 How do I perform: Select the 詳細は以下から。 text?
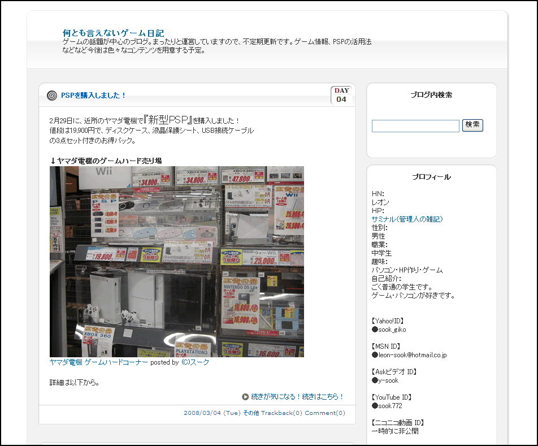pos(75,383)
